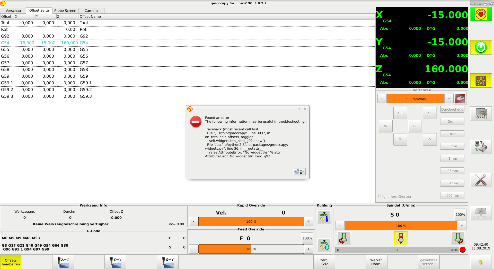
Task: Click Feed Override 100 % slider
Action: click(x=251, y=249)
